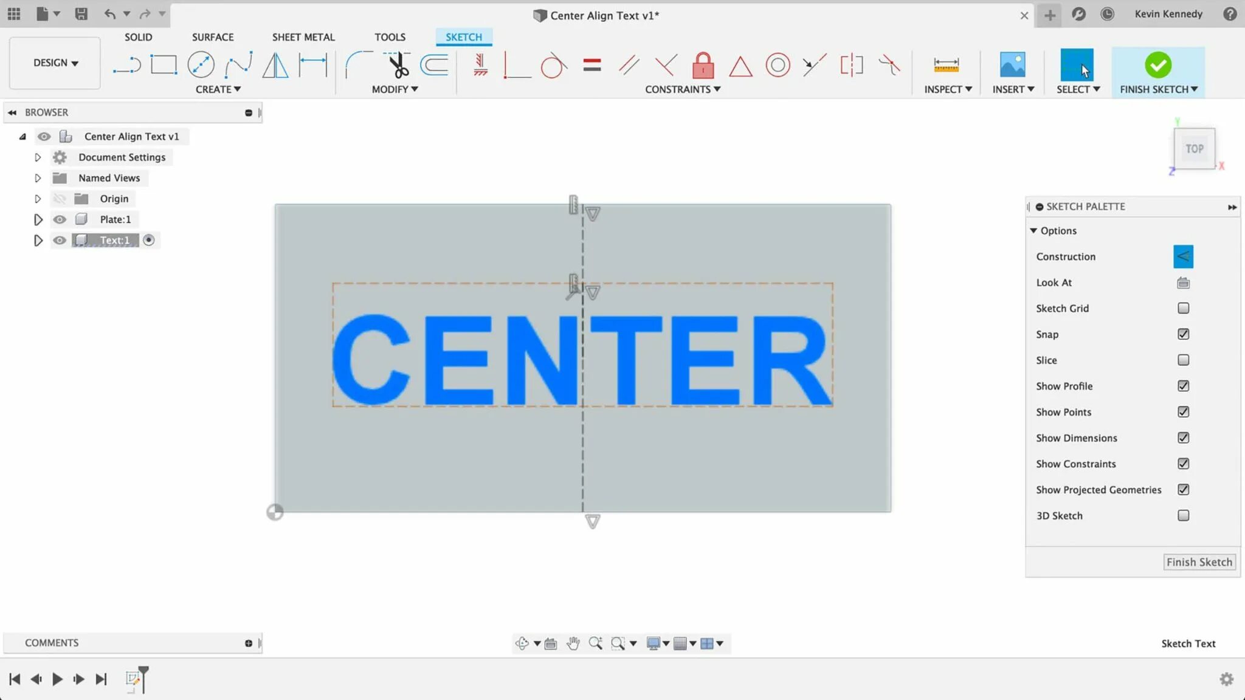This screenshot has width=1245, height=700.
Task: Expand the Document Settings tree node
Action: click(x=38, y=157)
